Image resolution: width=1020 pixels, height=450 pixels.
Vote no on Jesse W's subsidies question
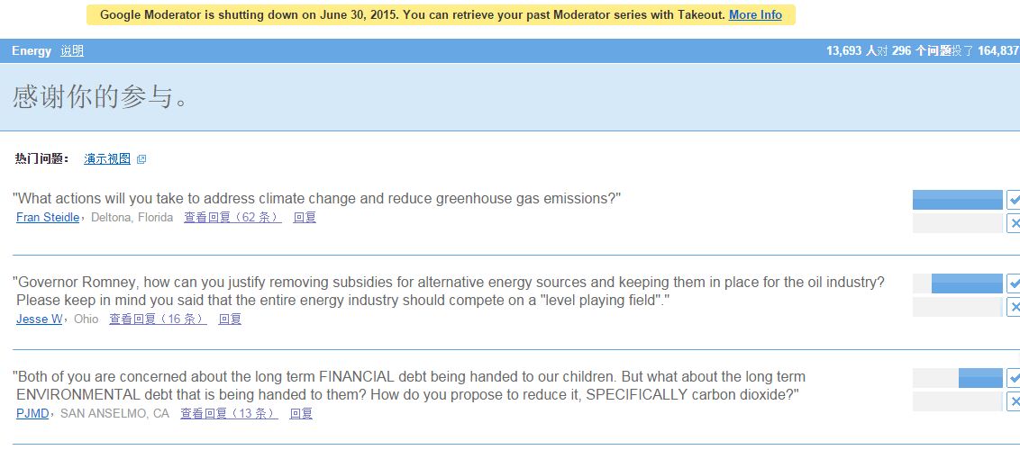point(1013,307)
